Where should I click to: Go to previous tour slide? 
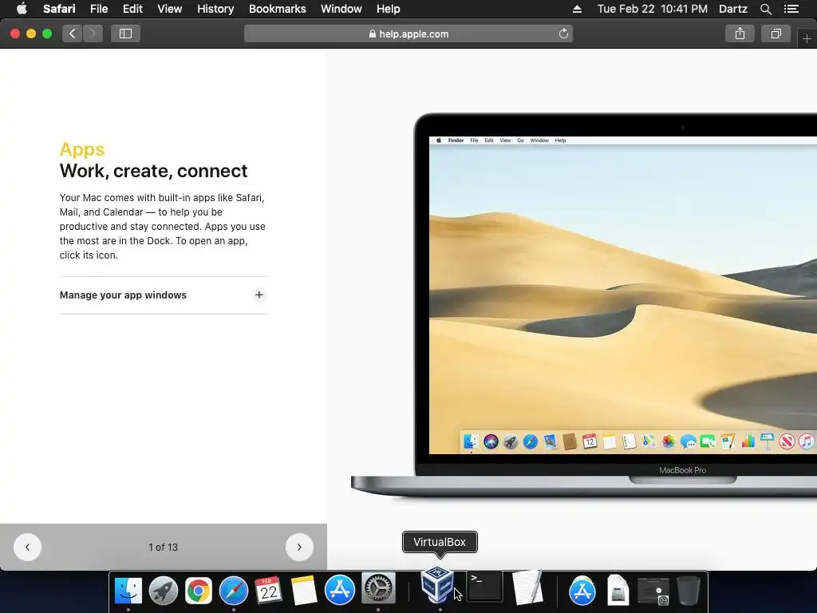pos(27,548)
